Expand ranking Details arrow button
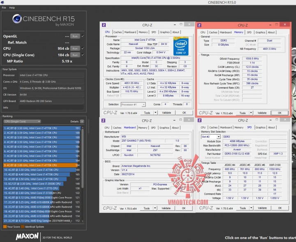Image resolution: width=296 pixels, height=242 pixels. [82, 121]
